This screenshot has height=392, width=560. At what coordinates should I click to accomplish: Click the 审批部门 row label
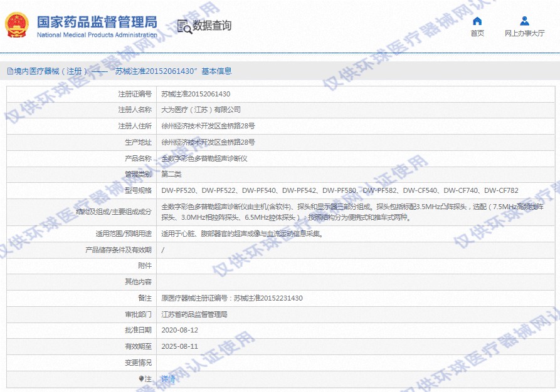tap(138, 314)
